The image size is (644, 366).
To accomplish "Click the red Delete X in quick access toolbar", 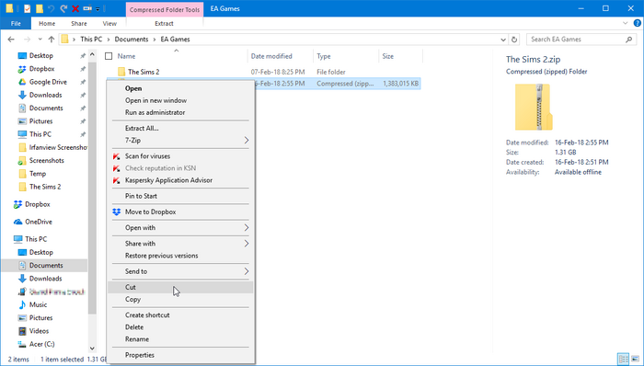I will (75, 8).
